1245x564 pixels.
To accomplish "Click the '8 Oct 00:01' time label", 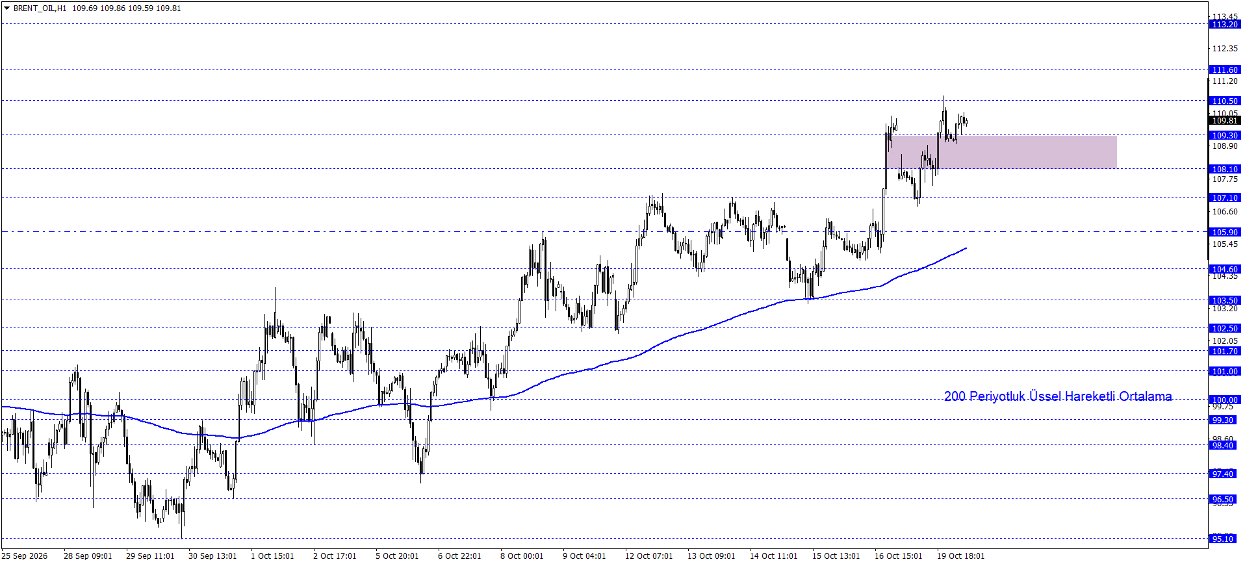I will [522, 556].
